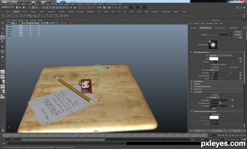Click the Penumbra Angle slider track
247x149 pixels.
click(229, 76)
